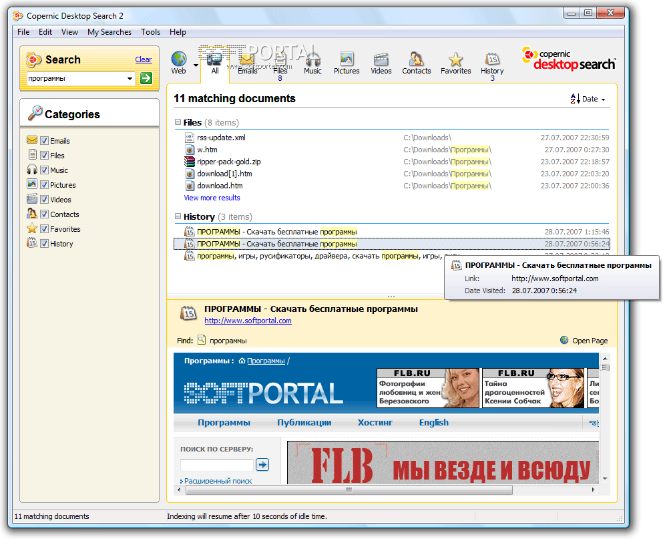This screenshot has height=539, width=663.
Task: Select the Pictures search category icon
Action: coord(347,59)
